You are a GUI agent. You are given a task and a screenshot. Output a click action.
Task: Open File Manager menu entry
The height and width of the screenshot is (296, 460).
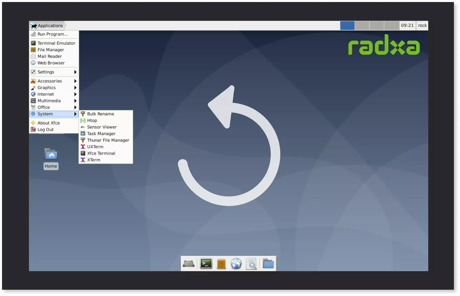pyautogui.click(x=54, y=50)
